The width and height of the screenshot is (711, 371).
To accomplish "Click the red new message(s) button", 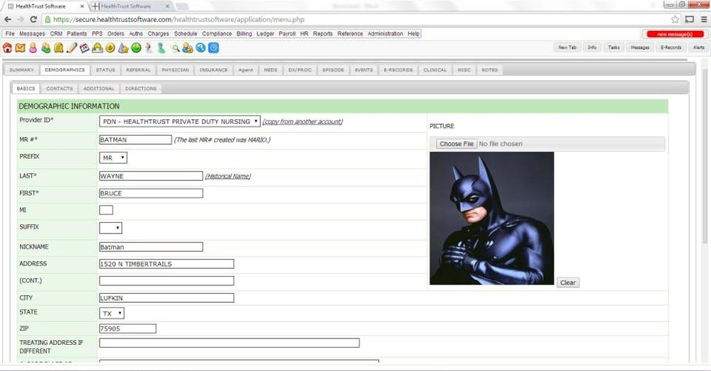I will pyautogui.click(x=675, y=34).
